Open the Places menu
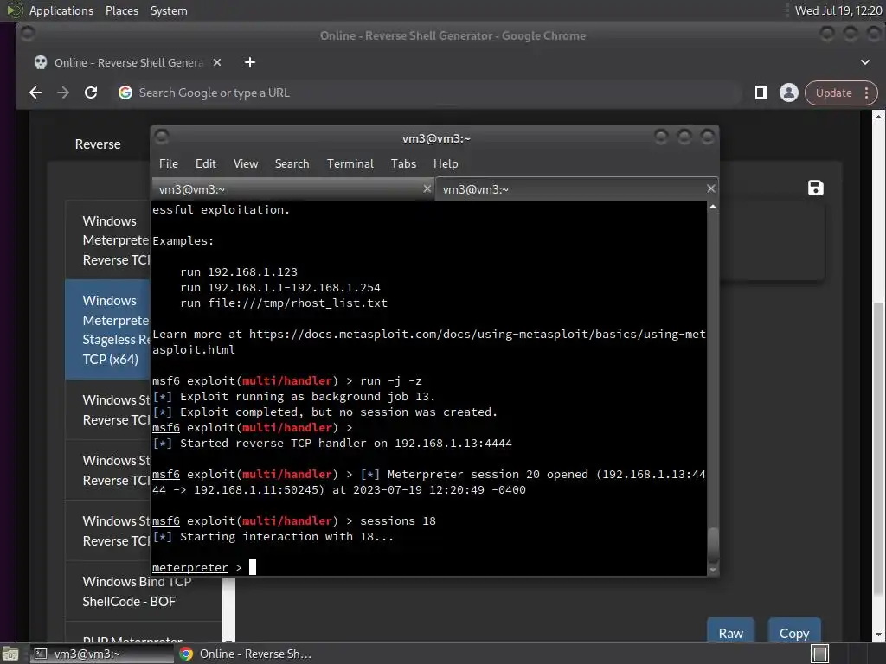 click(x=121, y=10)
